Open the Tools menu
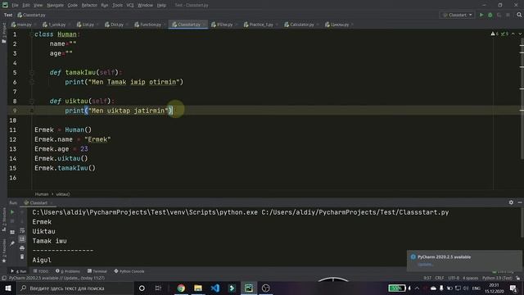The image size is (524, 295). [117, 5]
